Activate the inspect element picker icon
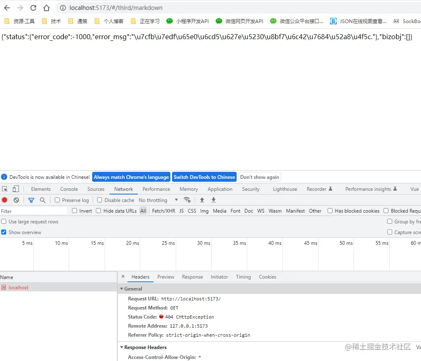Image resolution: width=421 pixels, height=361 pixels. point(5,189)
